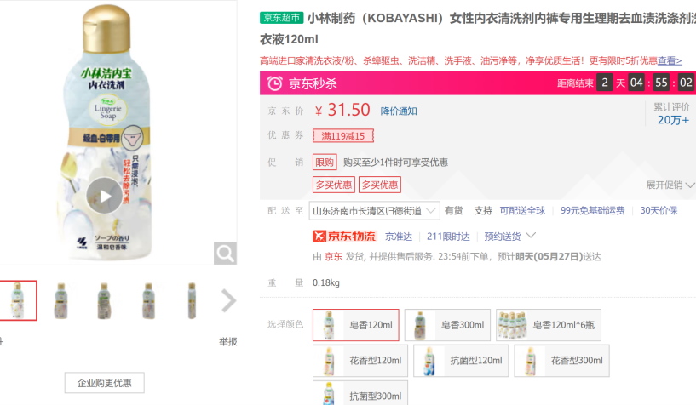Claim the 满119减15 coupon
This screenshot has width=696, height=405.
343,136
